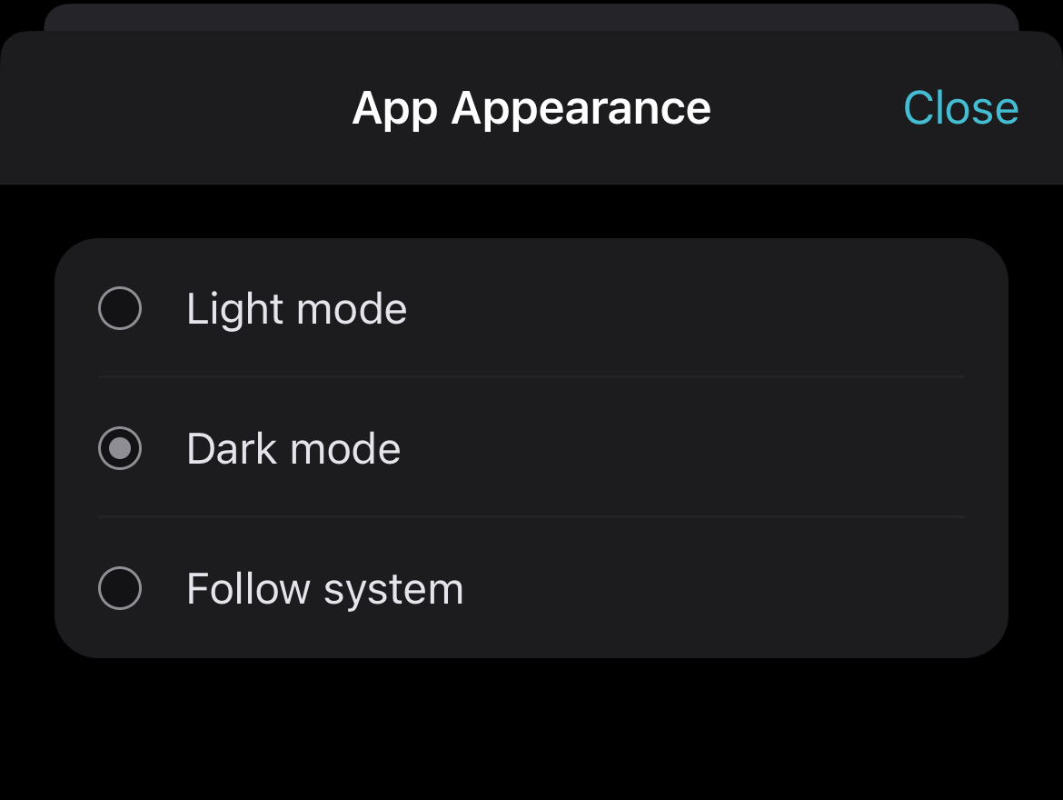Click the word "Follow" in the third option
This screenshot has width=1063, height=800.
coord(248,589)
